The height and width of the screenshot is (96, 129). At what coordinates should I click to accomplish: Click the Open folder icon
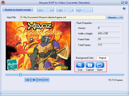(x=100, y=65)
